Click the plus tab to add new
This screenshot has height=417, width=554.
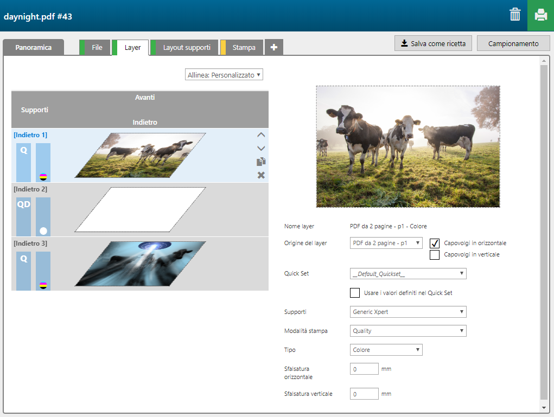(274, 48)
